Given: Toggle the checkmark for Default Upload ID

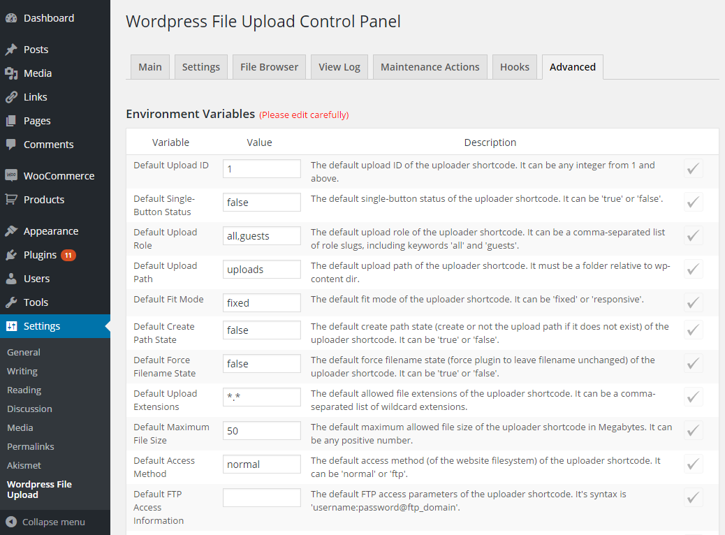Looking at the screenshot, I should click(693, 168).
